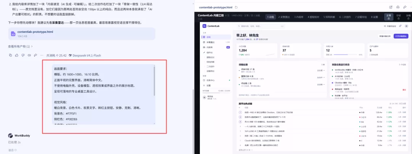
Task: Switch prototype to 正常态 state
Action: pyautogui.click(x=389, y=17)
